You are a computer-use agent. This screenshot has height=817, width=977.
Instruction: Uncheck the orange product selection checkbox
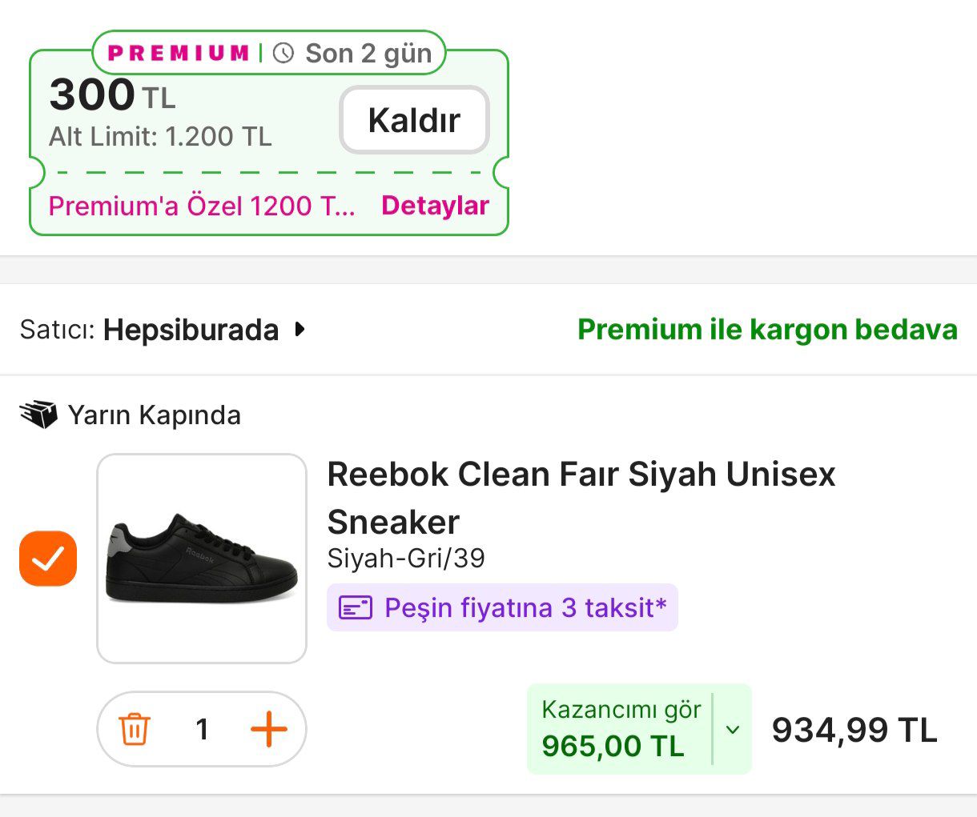pos(48,559)
